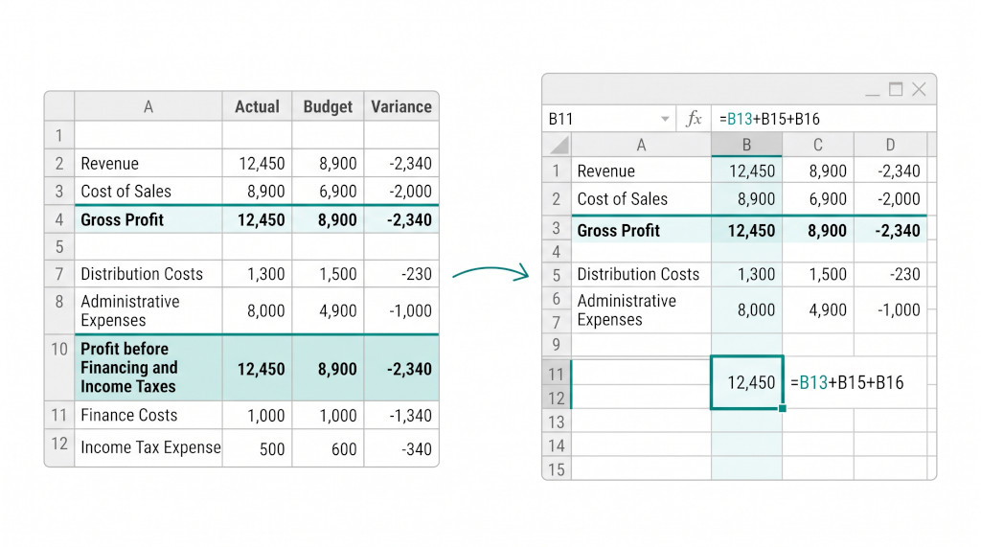The width and height of the screenshot is (981, 547).
Task: Select column A header in right window
Action: [641, 146]
